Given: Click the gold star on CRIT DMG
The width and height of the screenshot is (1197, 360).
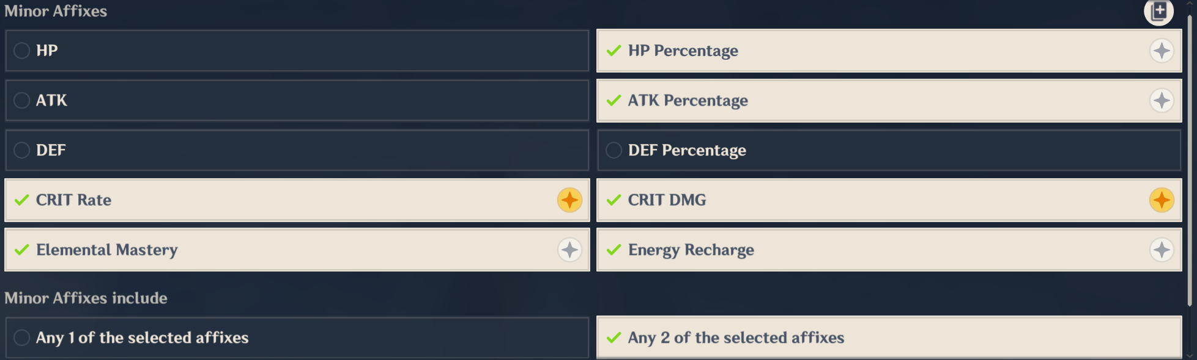Looking at the screenshot, I should point(1161,200).
